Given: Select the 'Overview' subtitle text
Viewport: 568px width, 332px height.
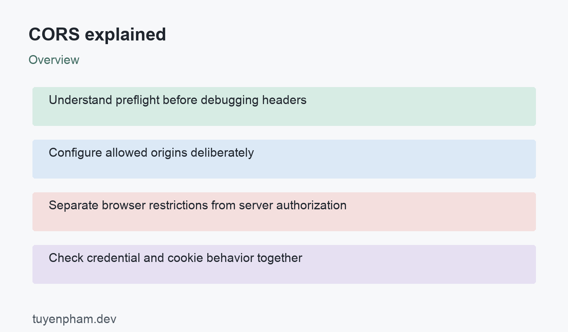Looking at the screenshot, I should coord(54,60).
